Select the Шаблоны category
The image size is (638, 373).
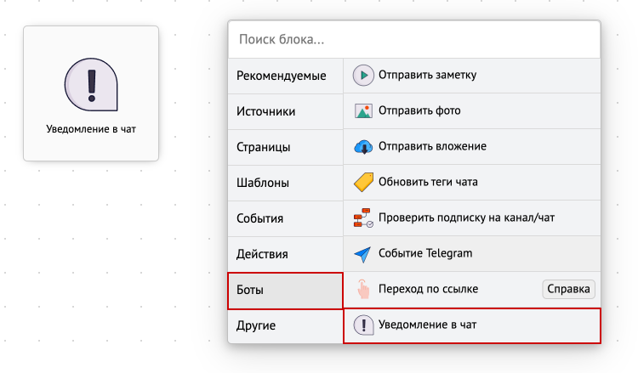pos(285,183)
